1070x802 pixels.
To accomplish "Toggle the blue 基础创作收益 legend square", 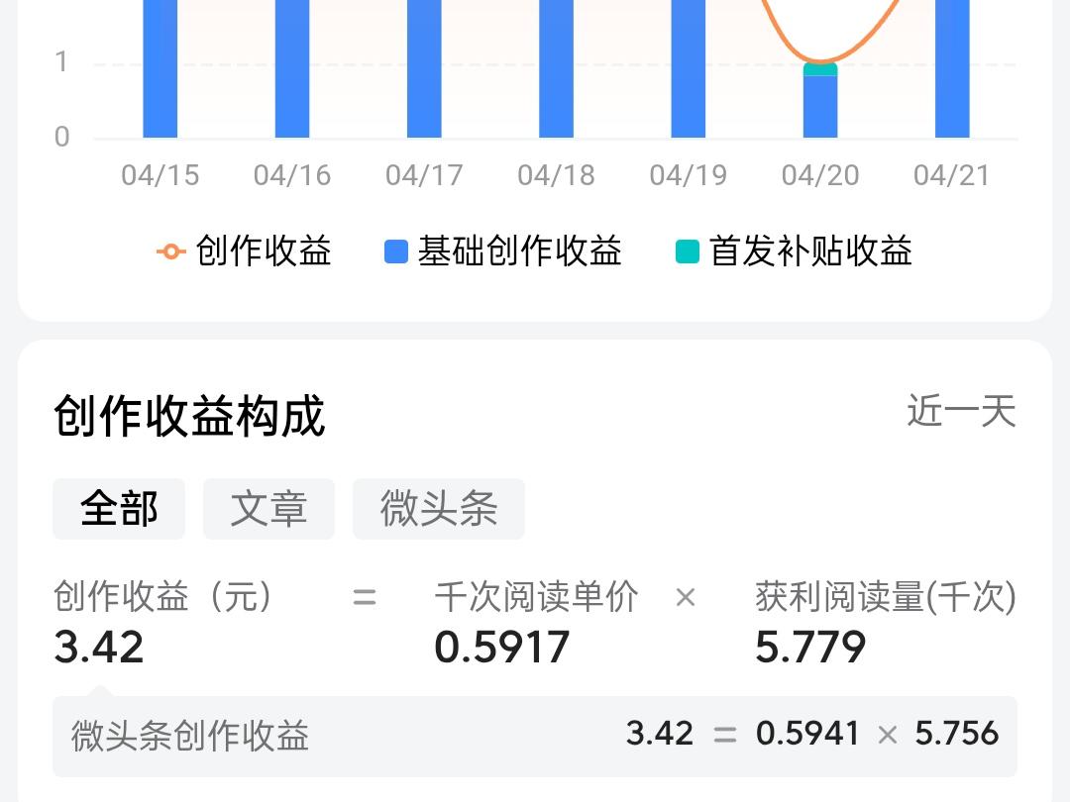I will pyautogui.click(x=395, y=251).
